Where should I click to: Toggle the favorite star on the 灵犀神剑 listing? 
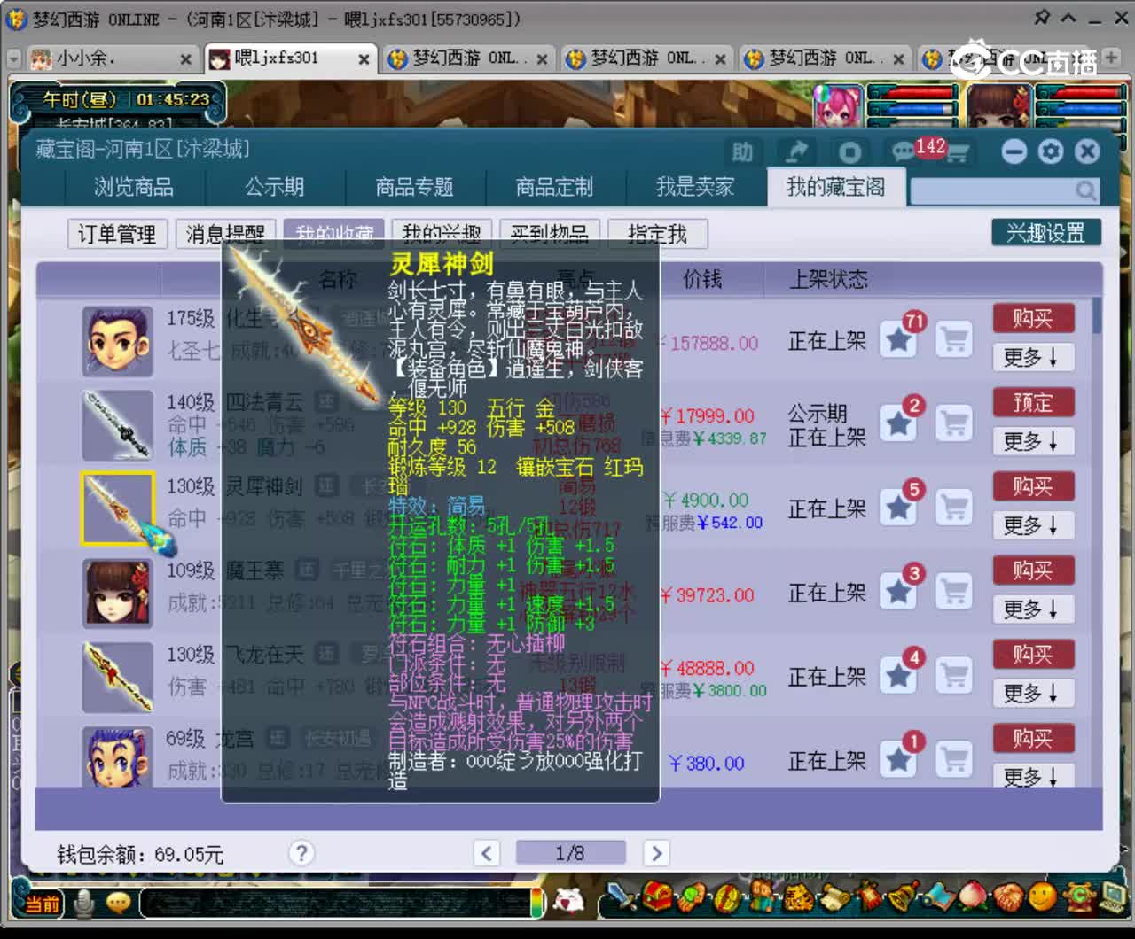(898, 507)
